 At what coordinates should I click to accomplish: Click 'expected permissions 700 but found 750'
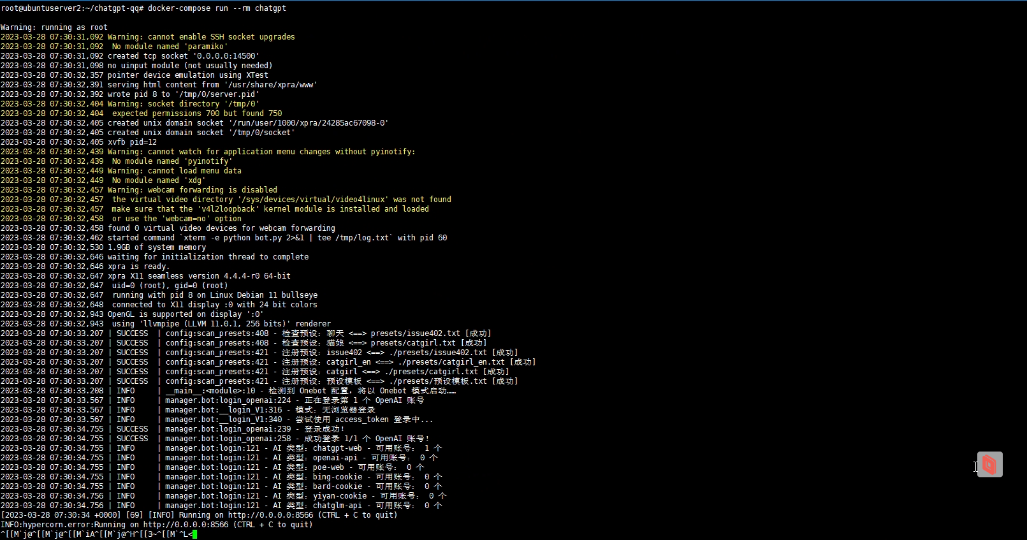197,113
